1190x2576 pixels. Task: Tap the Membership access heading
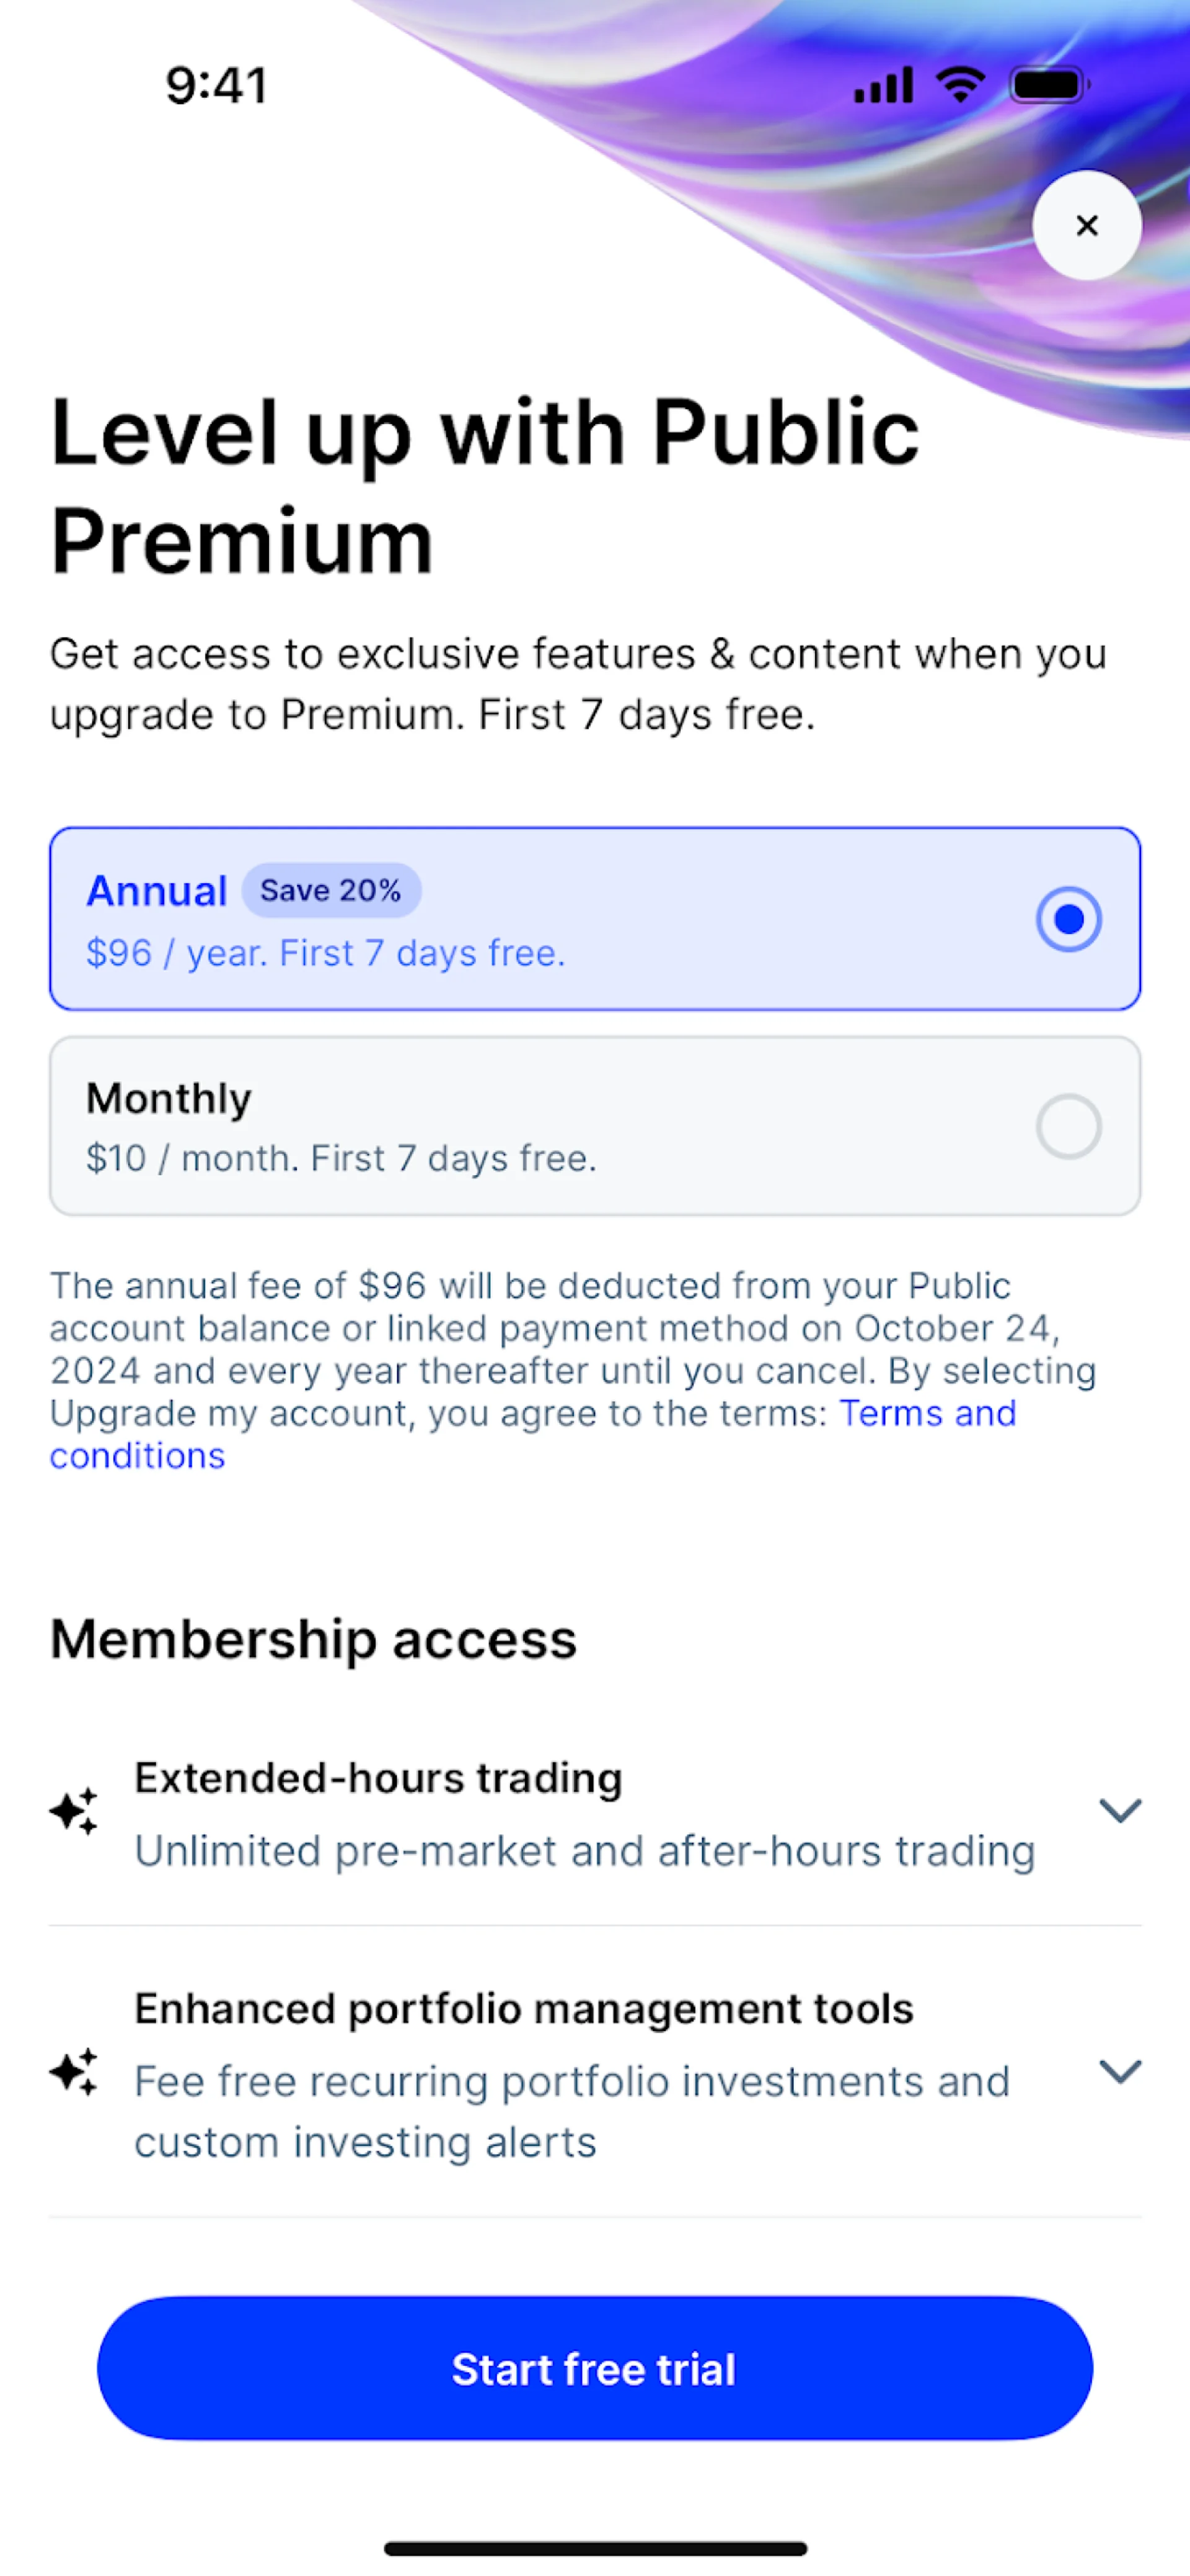click(314, 1640)
